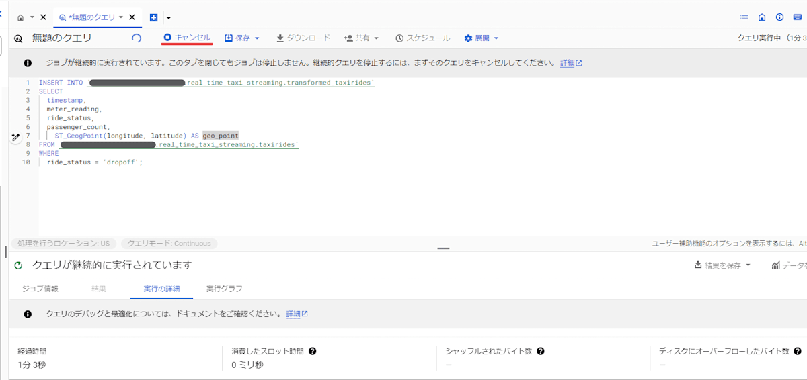The width and height of the screenshot is (807, 380).
Task: Switch to the 実行グラフ tab
Action: (225, 289)
